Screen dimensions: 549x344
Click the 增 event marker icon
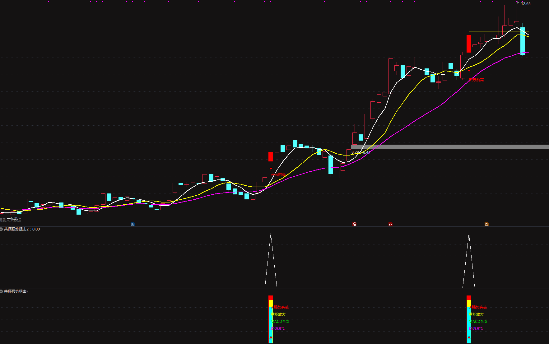pyautogui.click(x=354, y=224)
